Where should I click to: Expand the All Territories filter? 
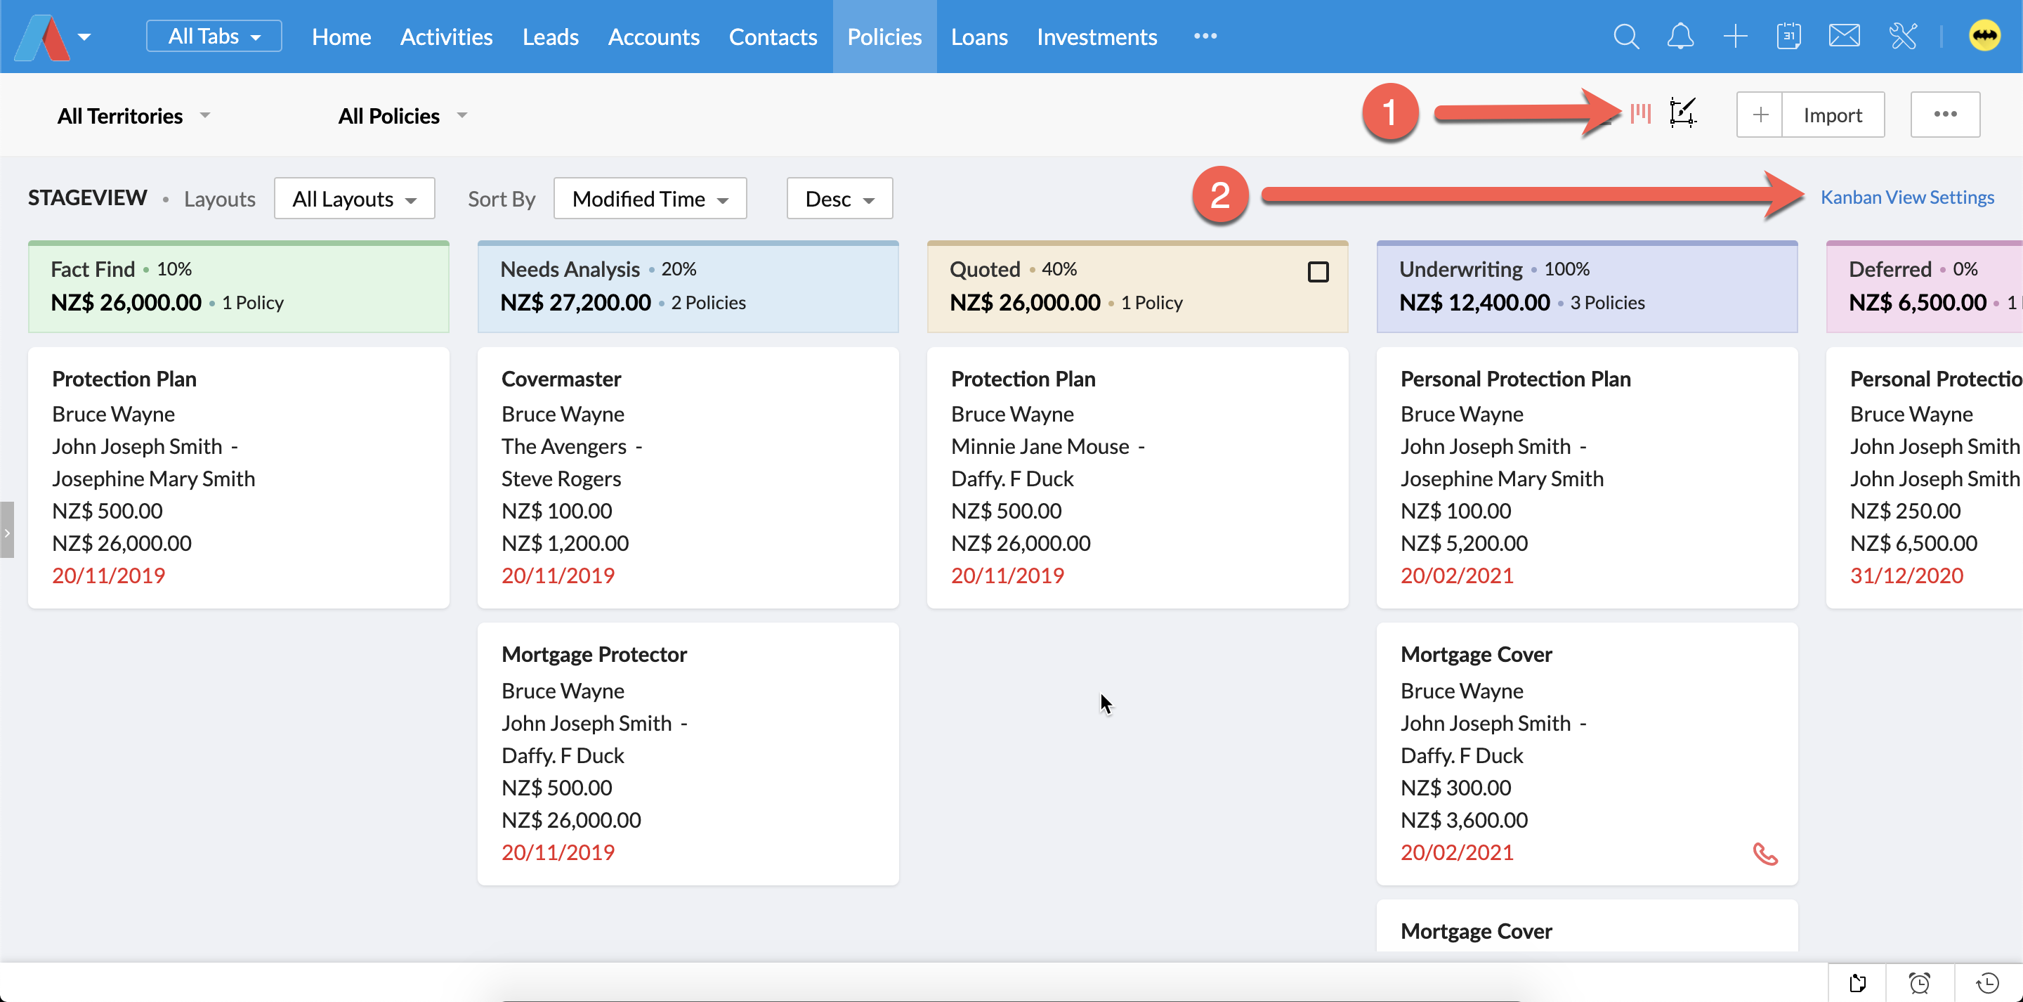133,117
